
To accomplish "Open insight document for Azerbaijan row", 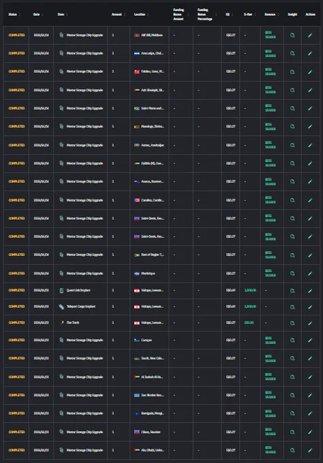I will 292,145.
